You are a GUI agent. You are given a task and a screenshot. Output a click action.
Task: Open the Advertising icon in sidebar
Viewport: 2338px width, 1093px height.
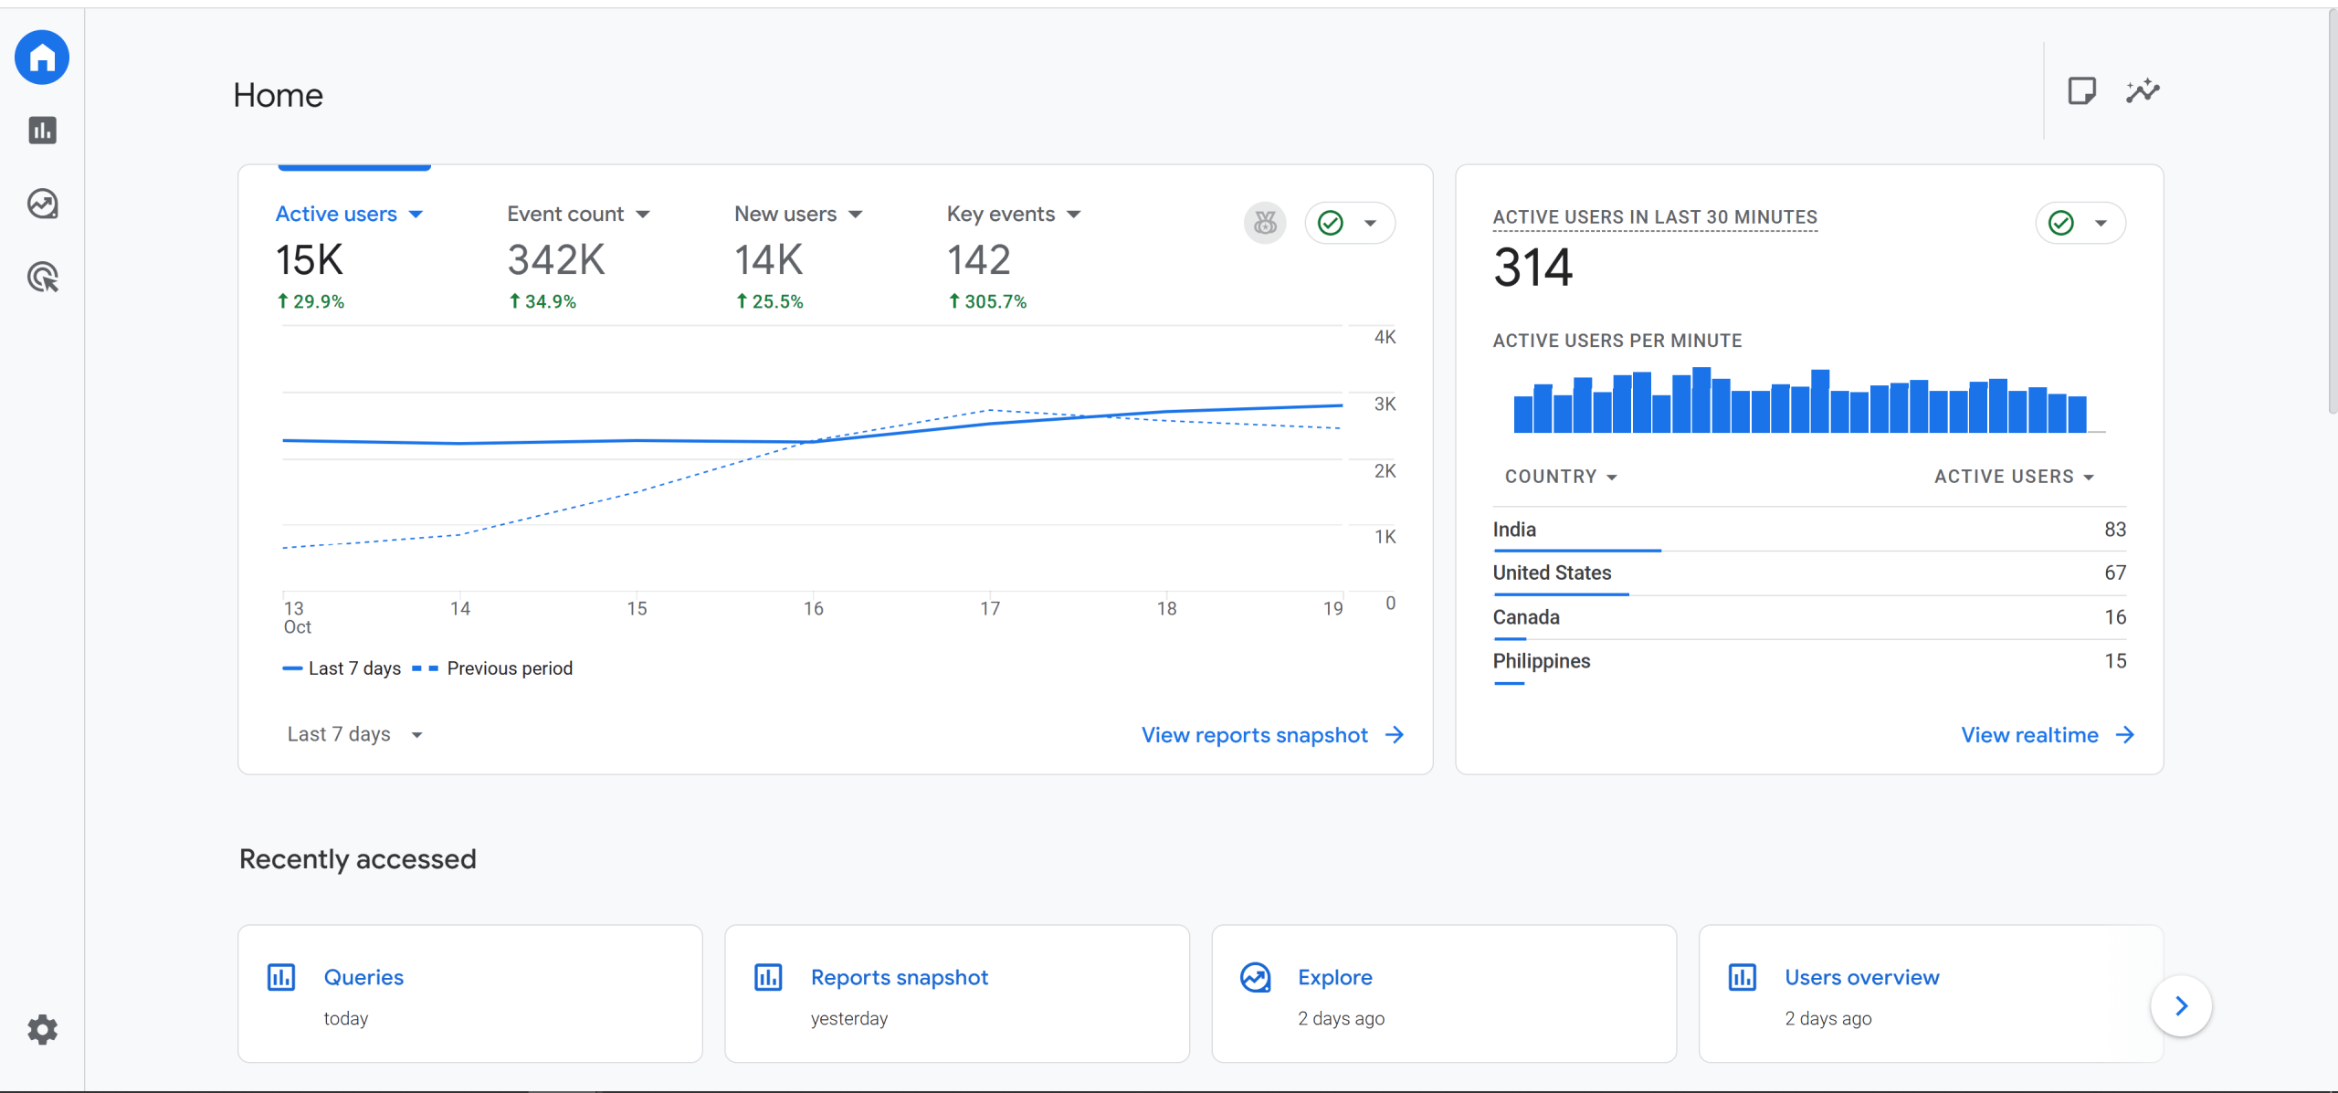click(x=42, y=277)
